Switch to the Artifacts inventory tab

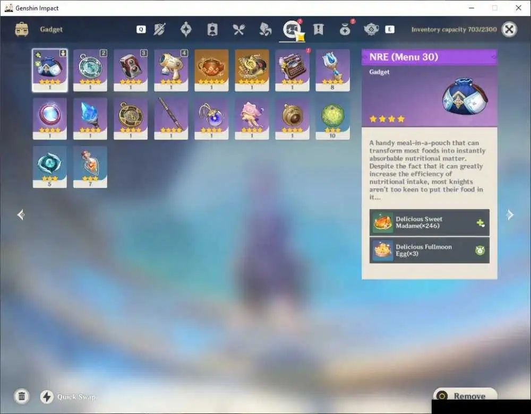(186, 29)
